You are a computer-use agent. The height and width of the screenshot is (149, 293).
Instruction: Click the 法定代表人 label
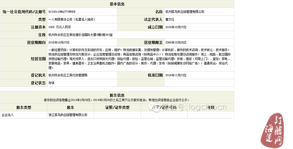click(153, 19)
